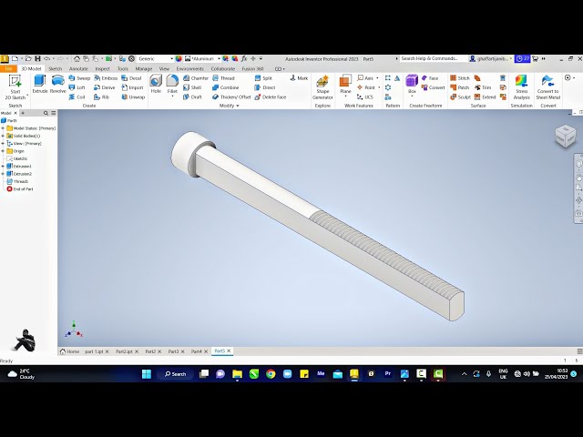Choose the Unwrap tool
The height and width of the screenshot is (437, 583).
pyautogui.click(x=133, y=97)
